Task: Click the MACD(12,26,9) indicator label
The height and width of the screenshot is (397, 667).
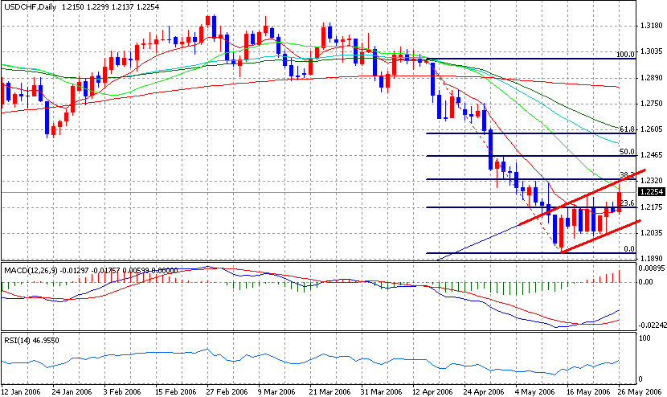Action: 31,270
